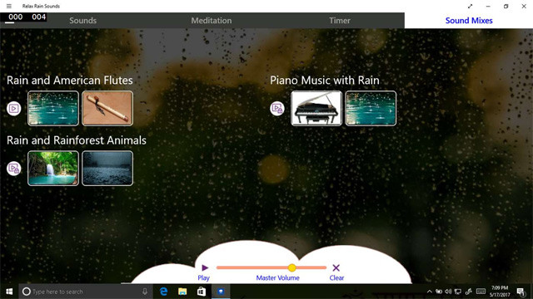Click the Master Volume label
533x299 pixels.
277,277
